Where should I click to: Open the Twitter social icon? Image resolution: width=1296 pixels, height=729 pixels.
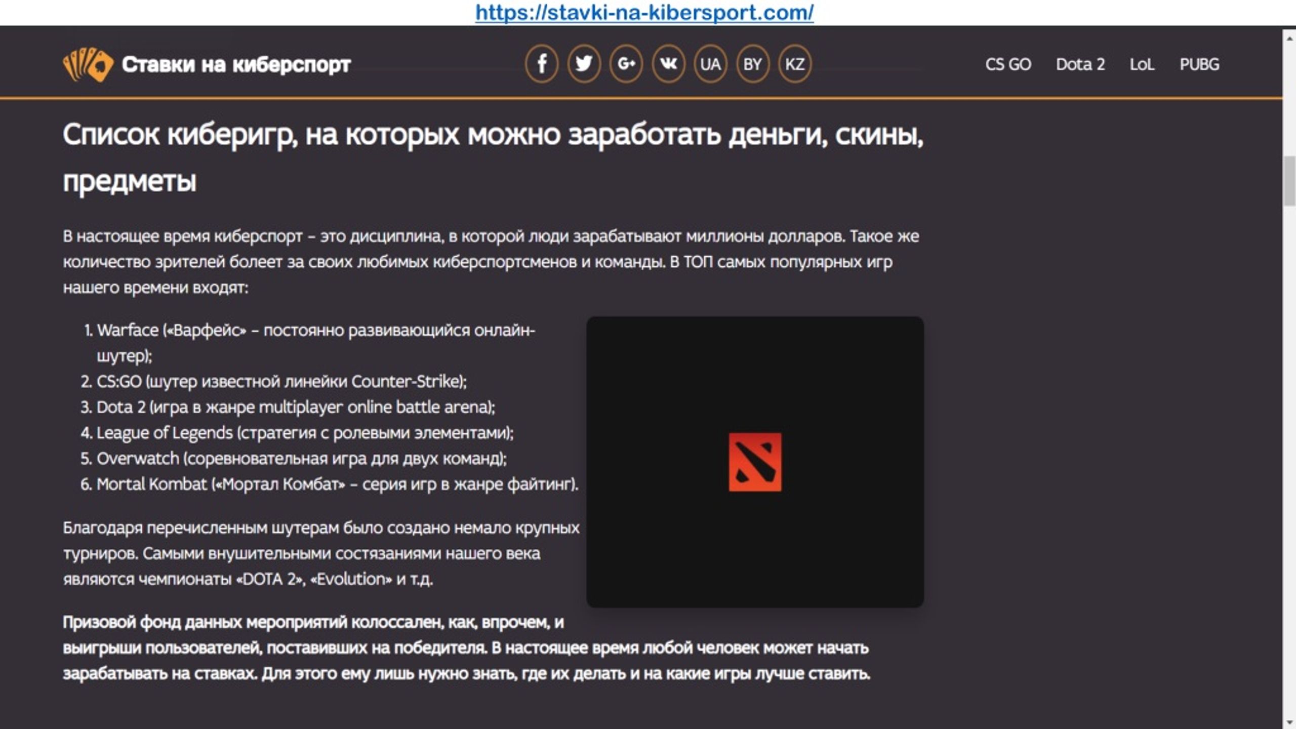point(584,64)
